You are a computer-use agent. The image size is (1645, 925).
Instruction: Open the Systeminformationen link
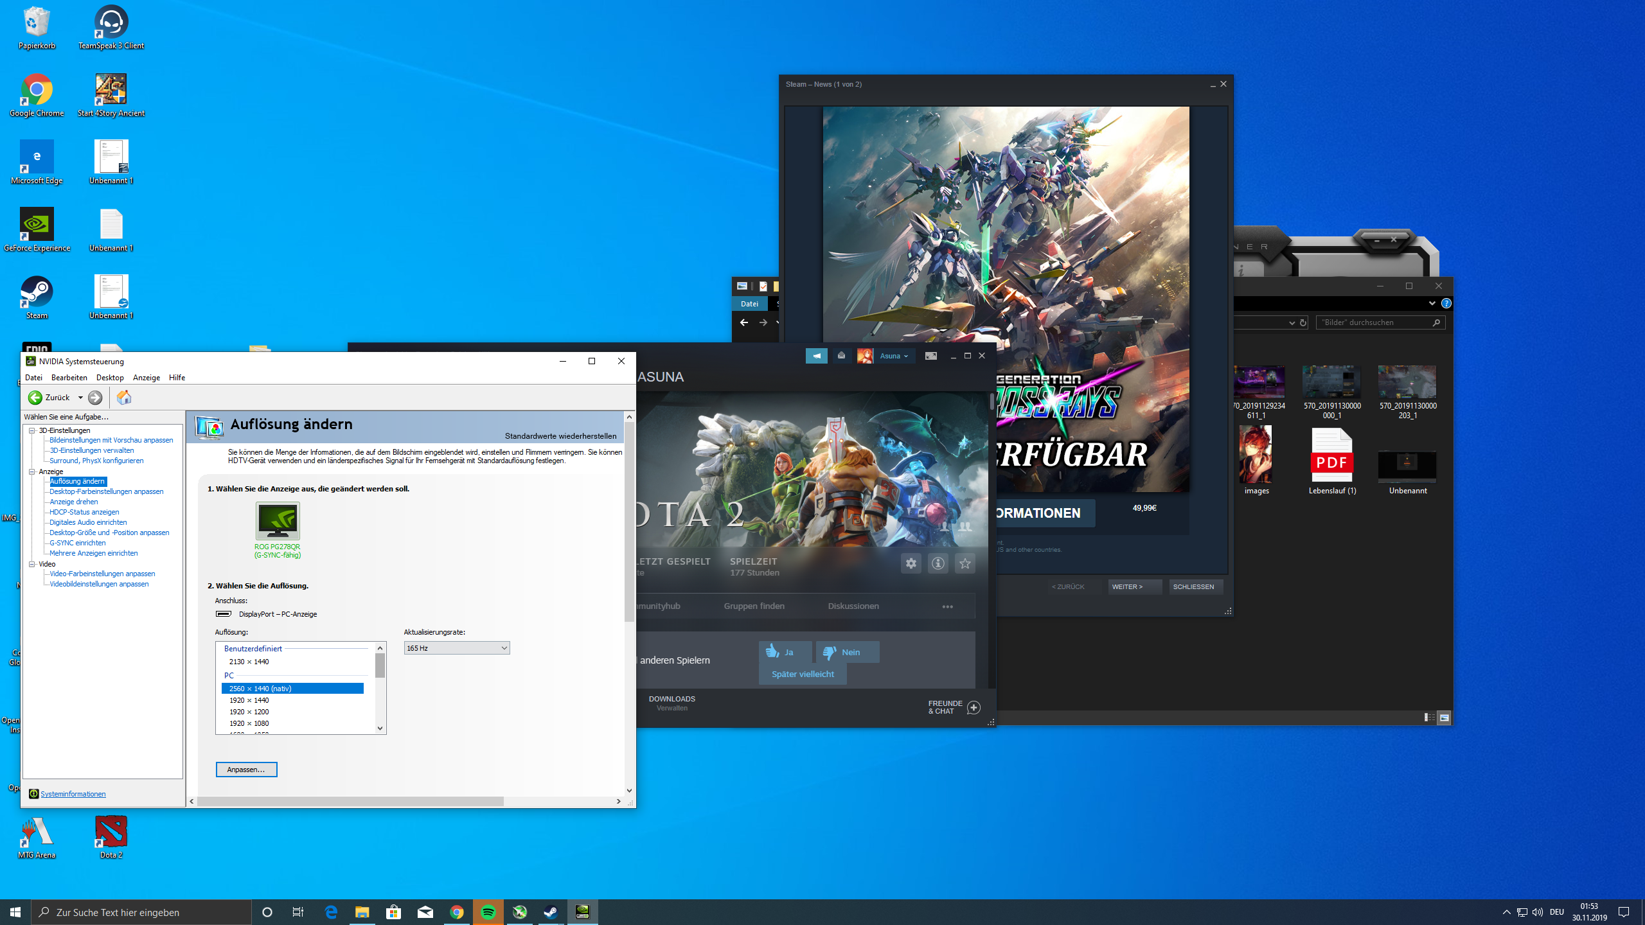[x=73, y=794]
